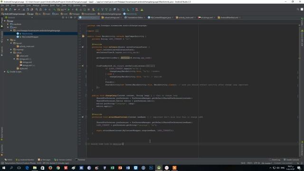Open the File menu
This screenshot has width=304, height=171.
coord(2,5)
